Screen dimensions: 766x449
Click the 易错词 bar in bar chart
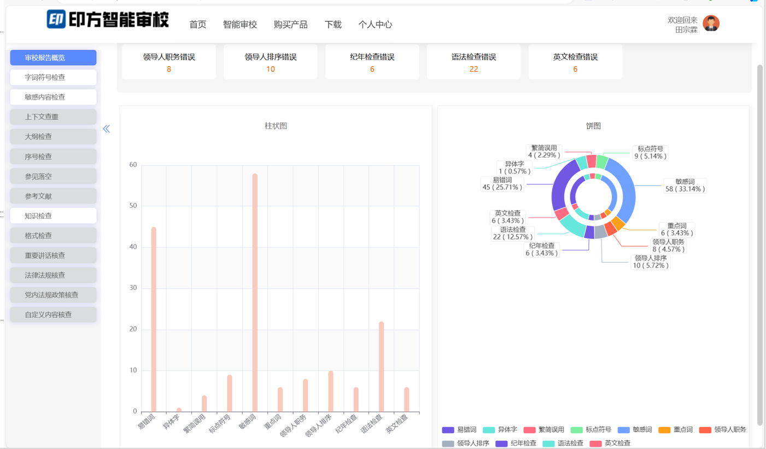(x=154, y=319)
